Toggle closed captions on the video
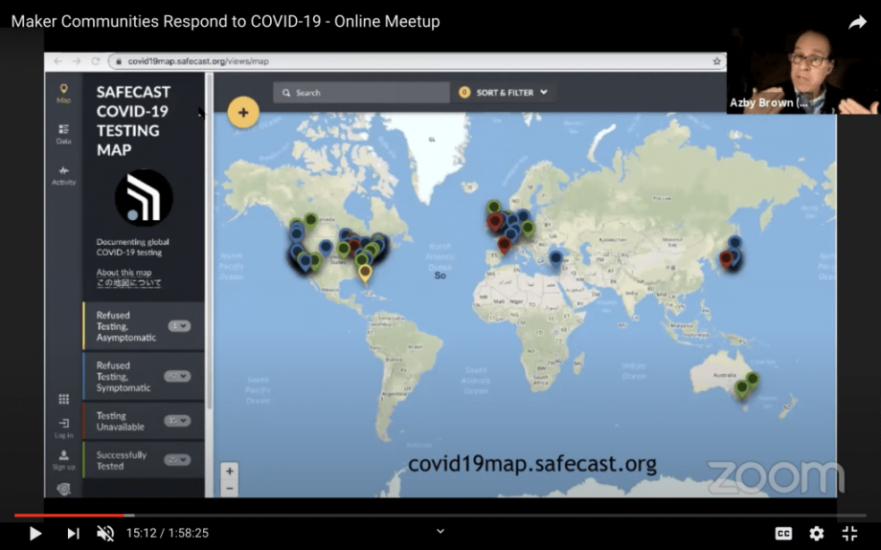Screen dimensions: 881x550 click(782, 533)
